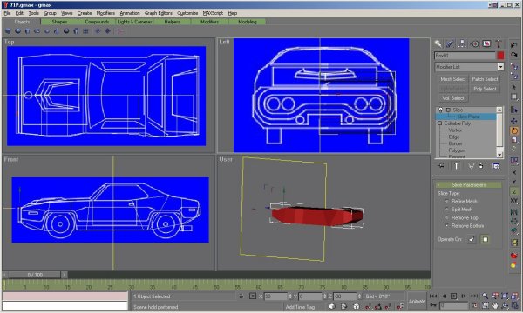Click the Pin Stack icon under modifier stack

441,166
